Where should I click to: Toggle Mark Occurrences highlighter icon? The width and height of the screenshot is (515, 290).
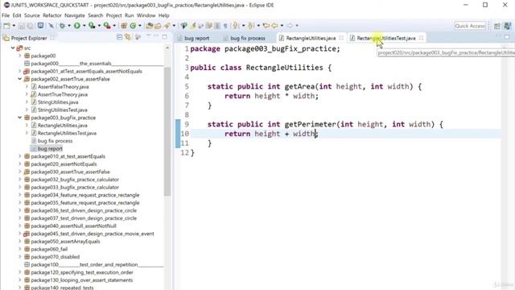pos(193,26)
